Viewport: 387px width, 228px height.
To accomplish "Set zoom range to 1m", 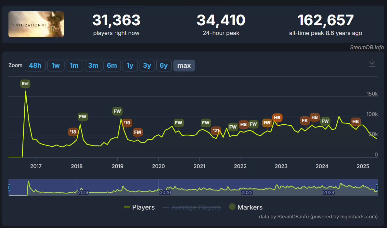I will click(x=74, y=65).
